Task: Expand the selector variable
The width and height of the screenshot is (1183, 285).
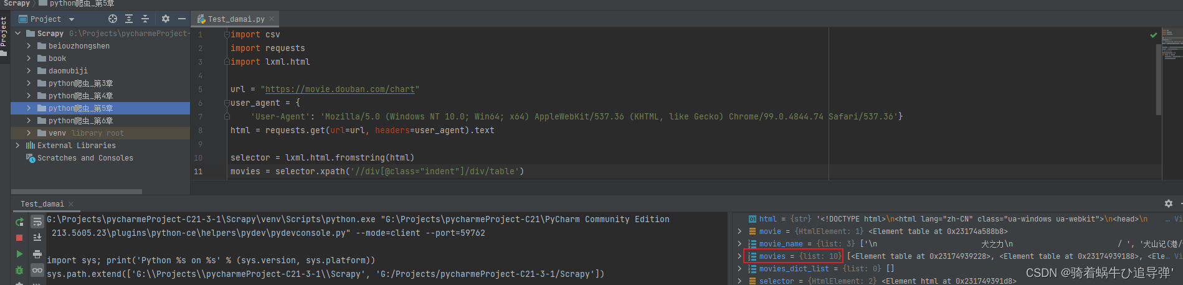Action: pyautogui.click(x=739, y=281)
